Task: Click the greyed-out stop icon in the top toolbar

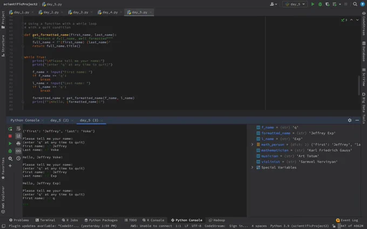Action: point(346,4)
